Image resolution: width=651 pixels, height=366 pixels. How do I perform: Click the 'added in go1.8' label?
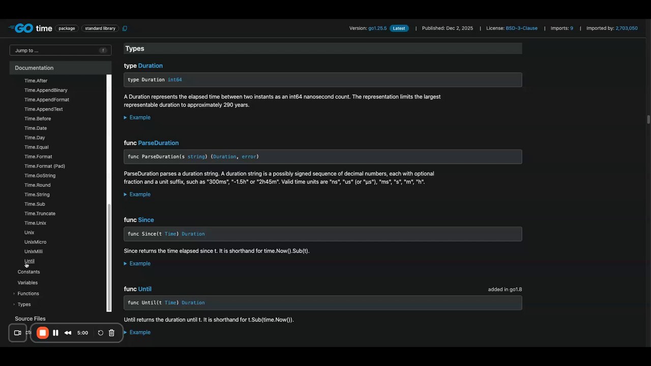[505, 290]
